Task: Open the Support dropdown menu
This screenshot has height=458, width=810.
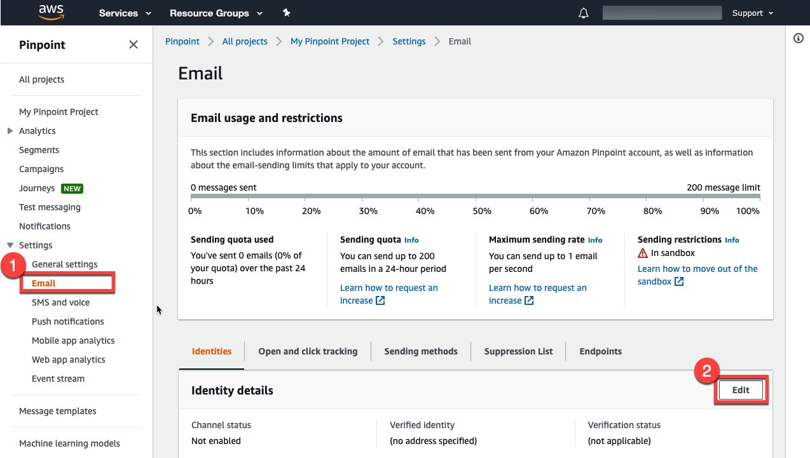Action: [x=753, y=13]
